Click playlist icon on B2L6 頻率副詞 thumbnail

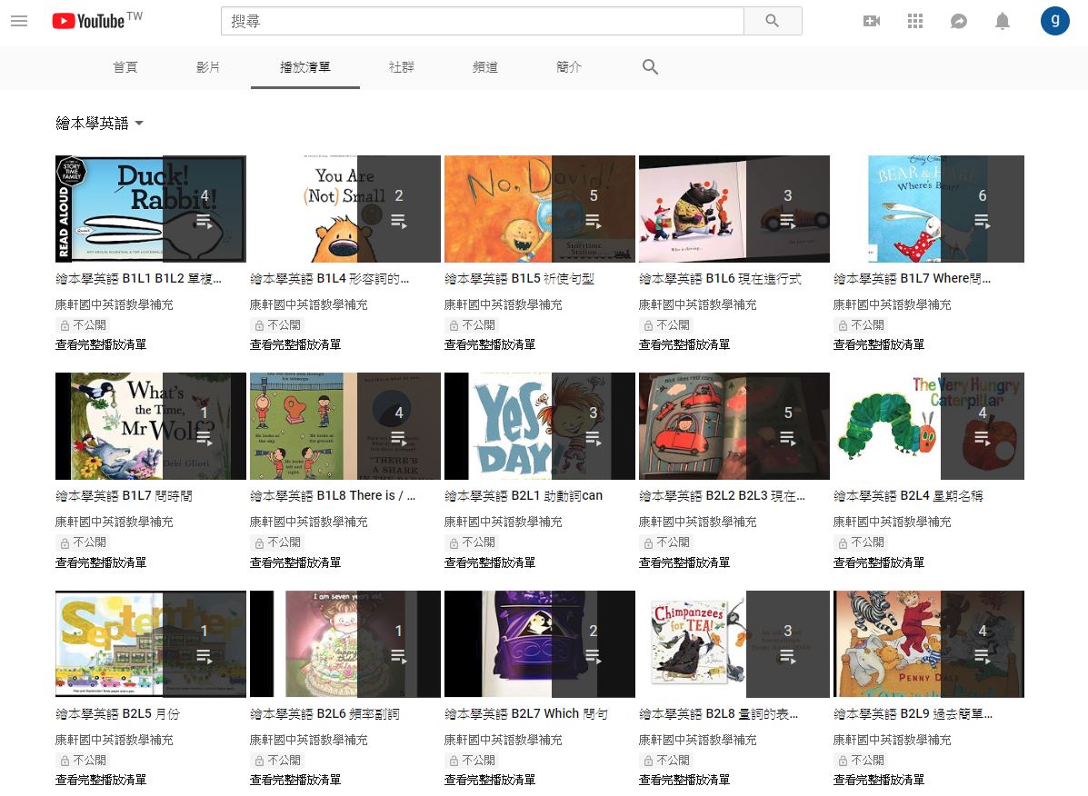pos(399,656)
